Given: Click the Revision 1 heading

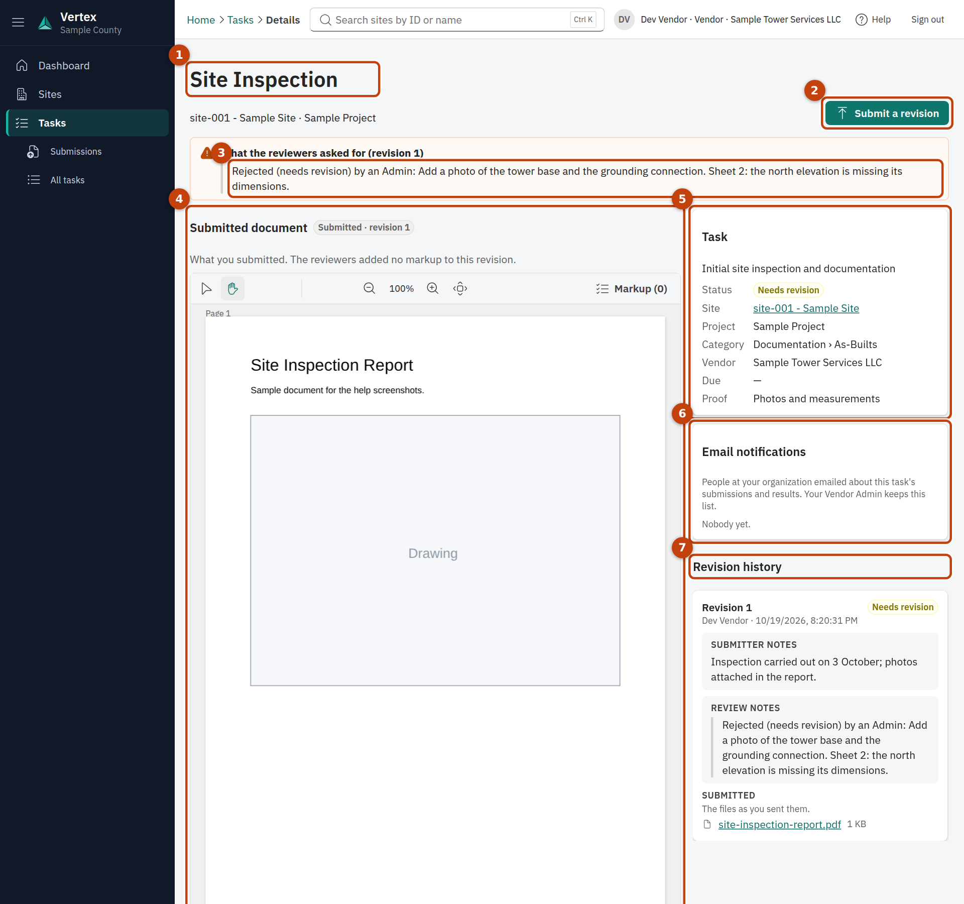Looking at the screenshot, I should pyautogui.click(x=727, y=608).
